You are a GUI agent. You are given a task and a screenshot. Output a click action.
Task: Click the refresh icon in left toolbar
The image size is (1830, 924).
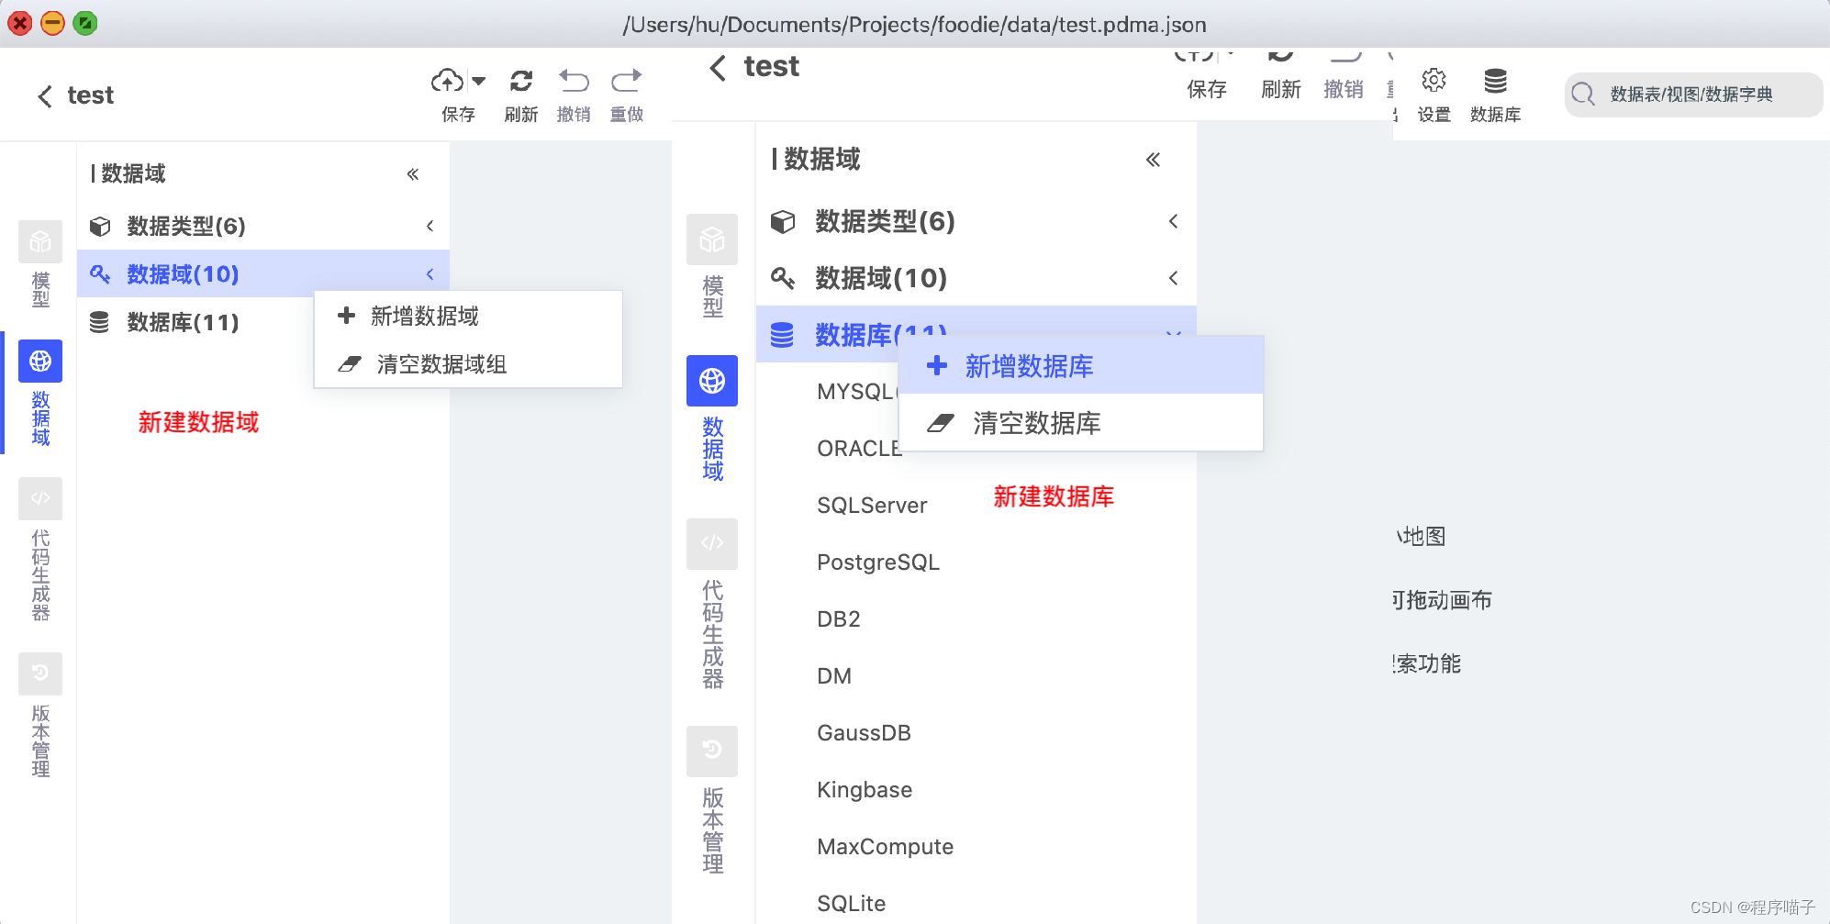click(x=521, y=81)
